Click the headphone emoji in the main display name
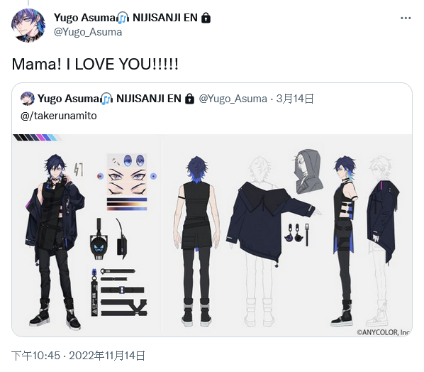Image resolution: width=424 pixels, height=372 pixels. (123, 18)
